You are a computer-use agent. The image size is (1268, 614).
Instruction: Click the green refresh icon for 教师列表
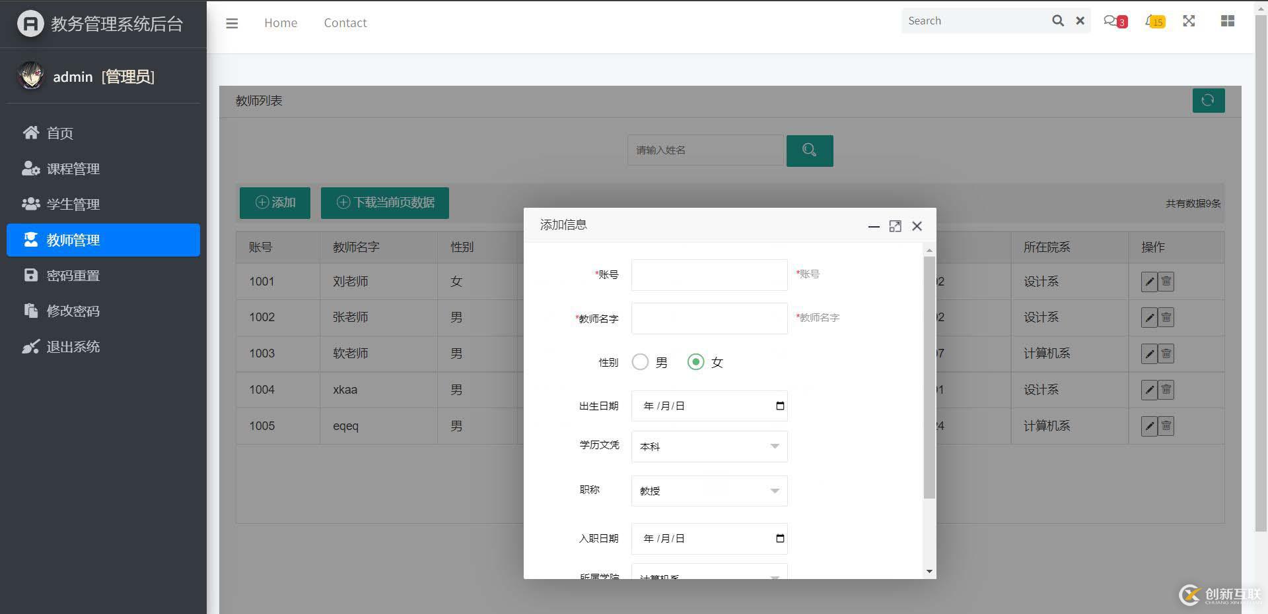tap(1208, 100)
